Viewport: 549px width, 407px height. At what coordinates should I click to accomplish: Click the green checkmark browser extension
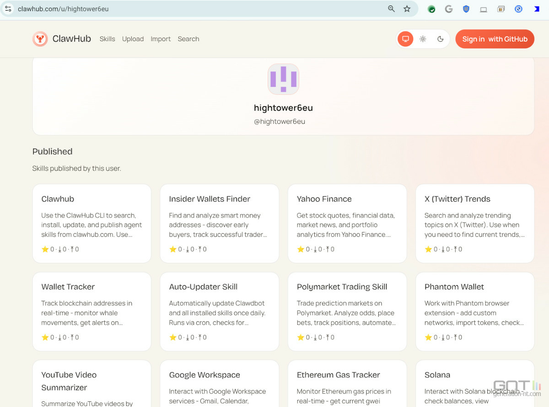431,9
